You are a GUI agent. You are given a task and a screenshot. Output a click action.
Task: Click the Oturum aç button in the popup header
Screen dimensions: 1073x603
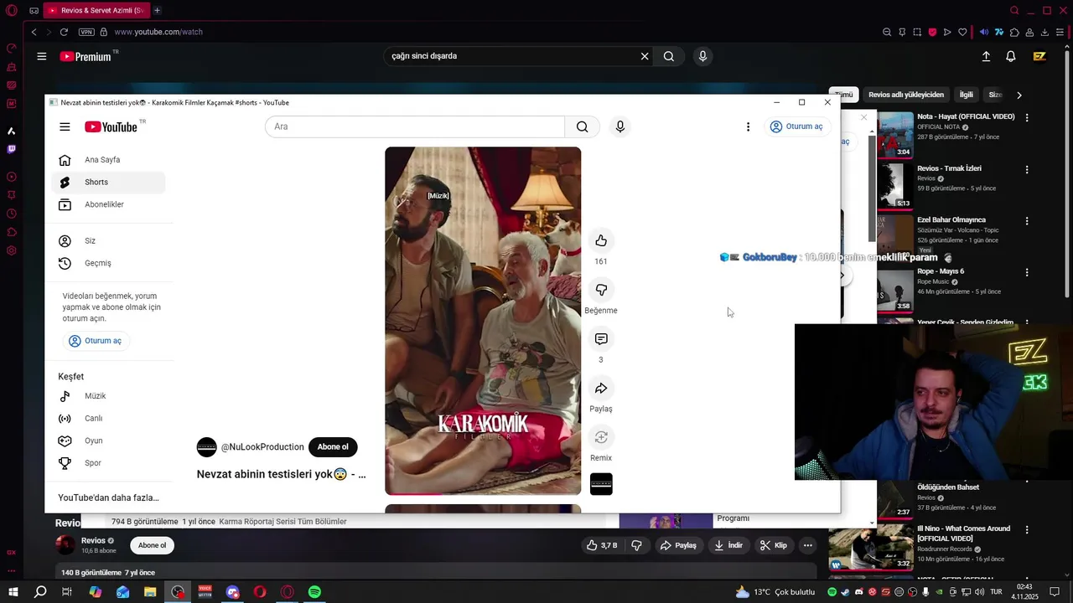(x=796, y=126)
